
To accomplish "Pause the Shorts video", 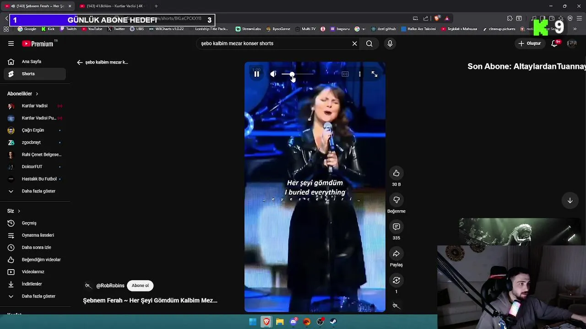I will click(x=257, y=74).
